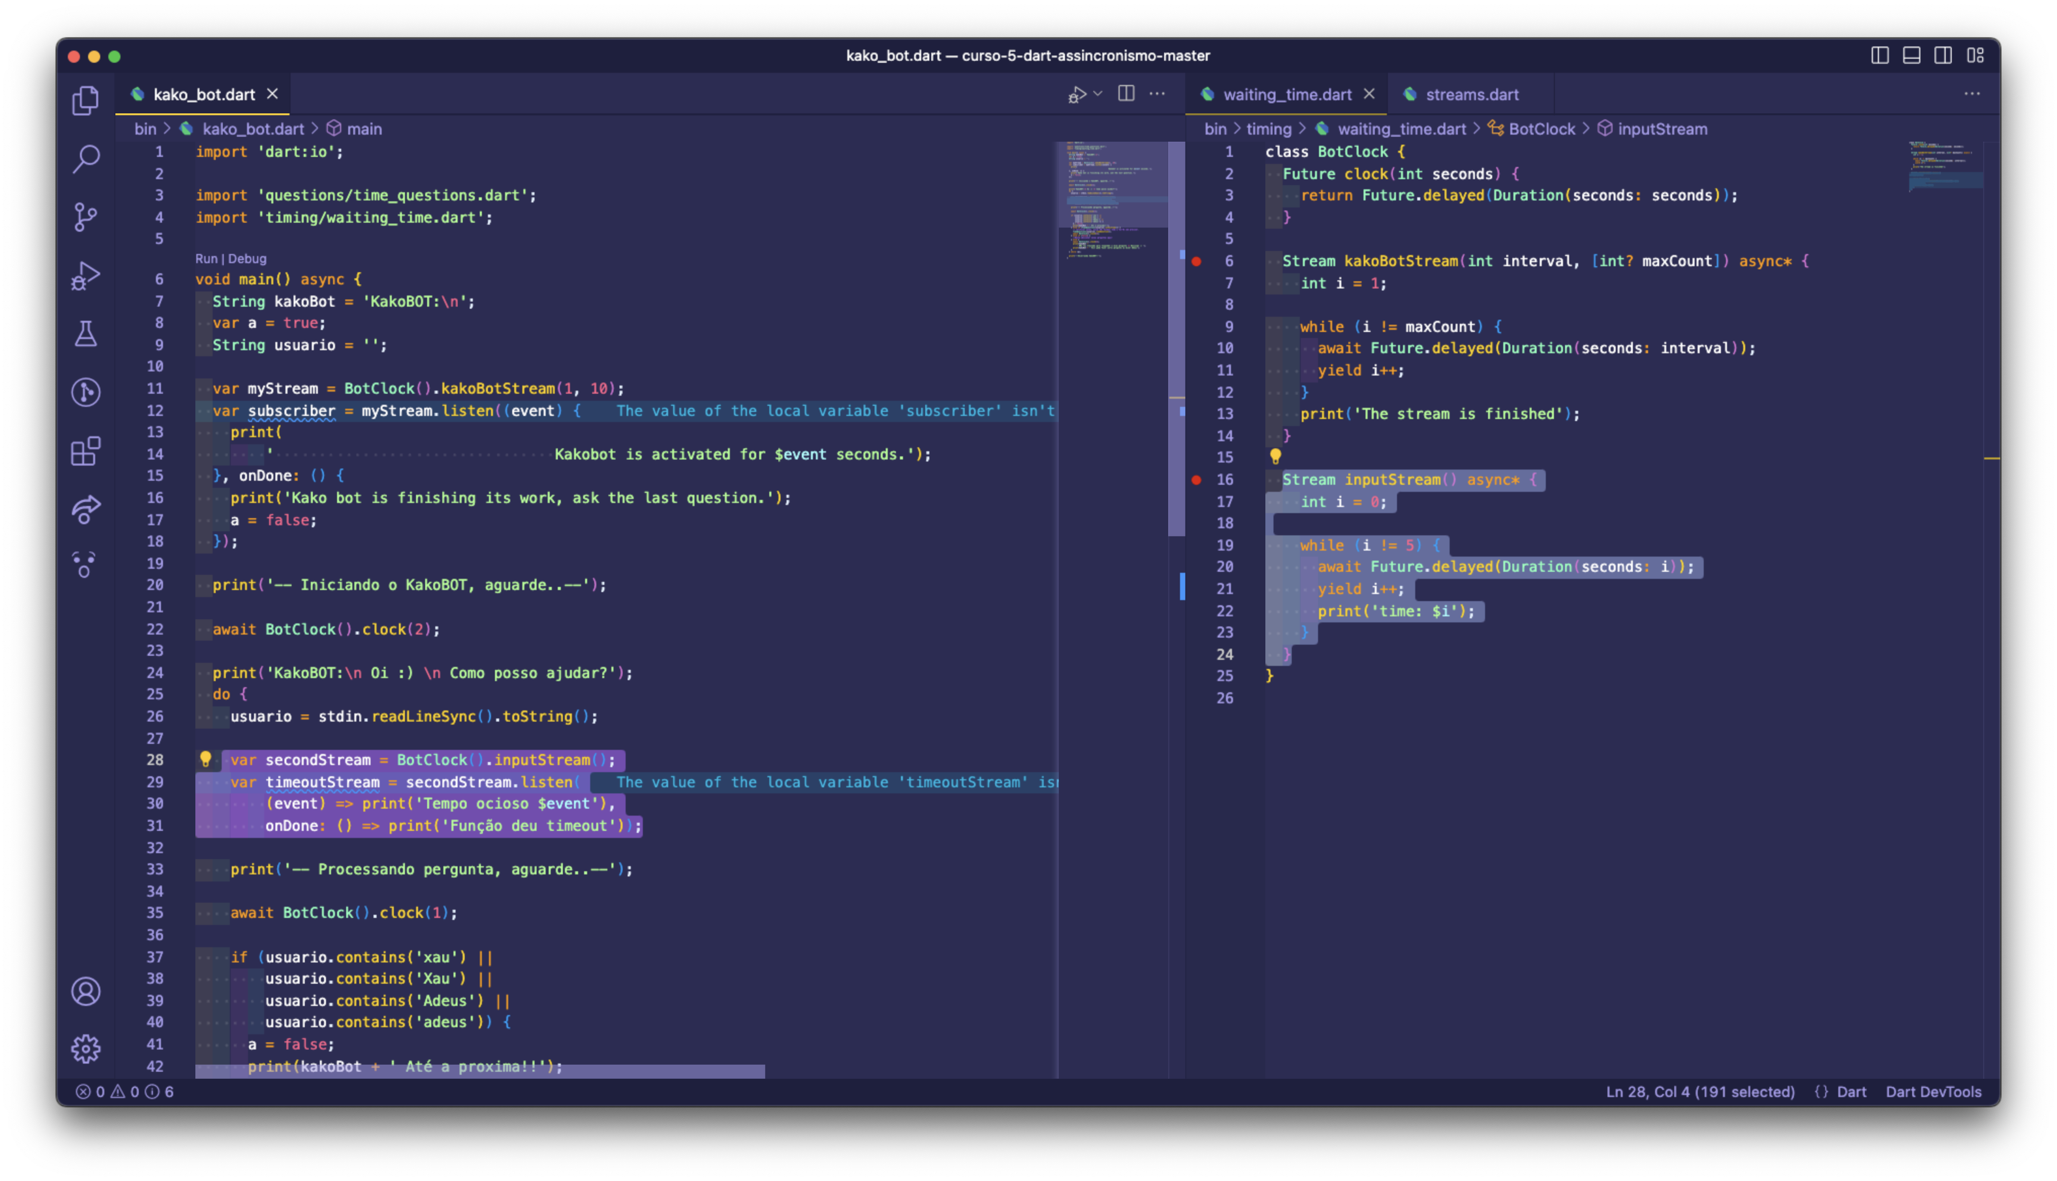The image size is (2057, 1181).
Task: Click the Git branch icon in sidebar
Action: [x=85, y=215]
